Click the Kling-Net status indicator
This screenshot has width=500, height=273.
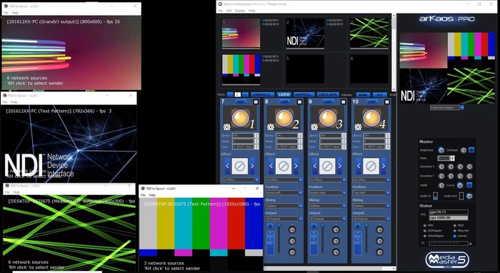455,230
